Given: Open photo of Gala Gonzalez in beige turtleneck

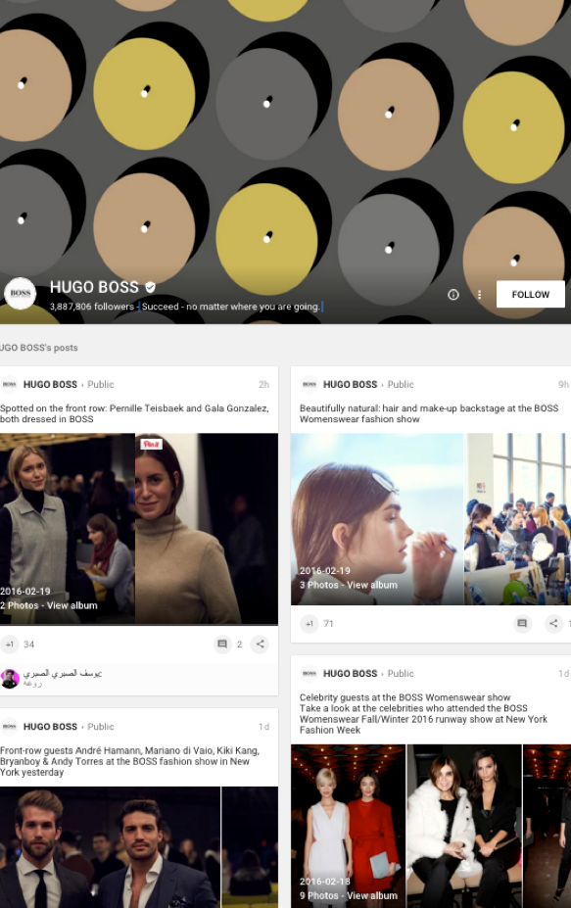Looking at the screenshot, I should (207, 528).
